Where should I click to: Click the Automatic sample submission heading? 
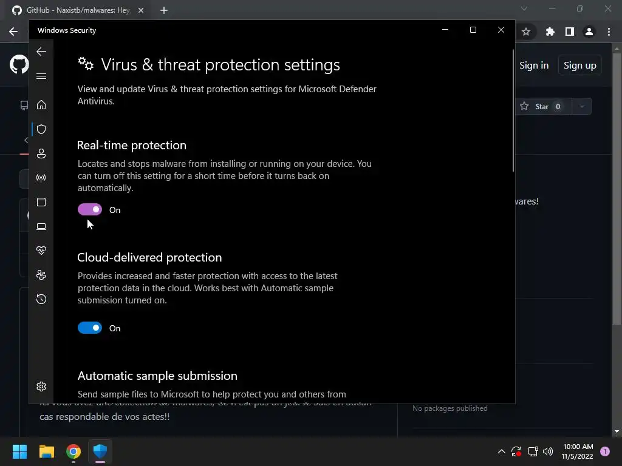point(157,376)
